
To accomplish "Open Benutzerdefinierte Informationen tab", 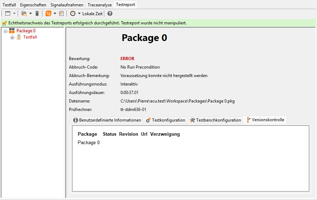I will (107, 120).
